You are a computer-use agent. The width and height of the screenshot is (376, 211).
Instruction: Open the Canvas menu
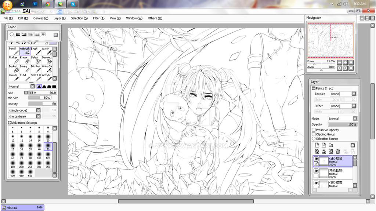[41, 18]
